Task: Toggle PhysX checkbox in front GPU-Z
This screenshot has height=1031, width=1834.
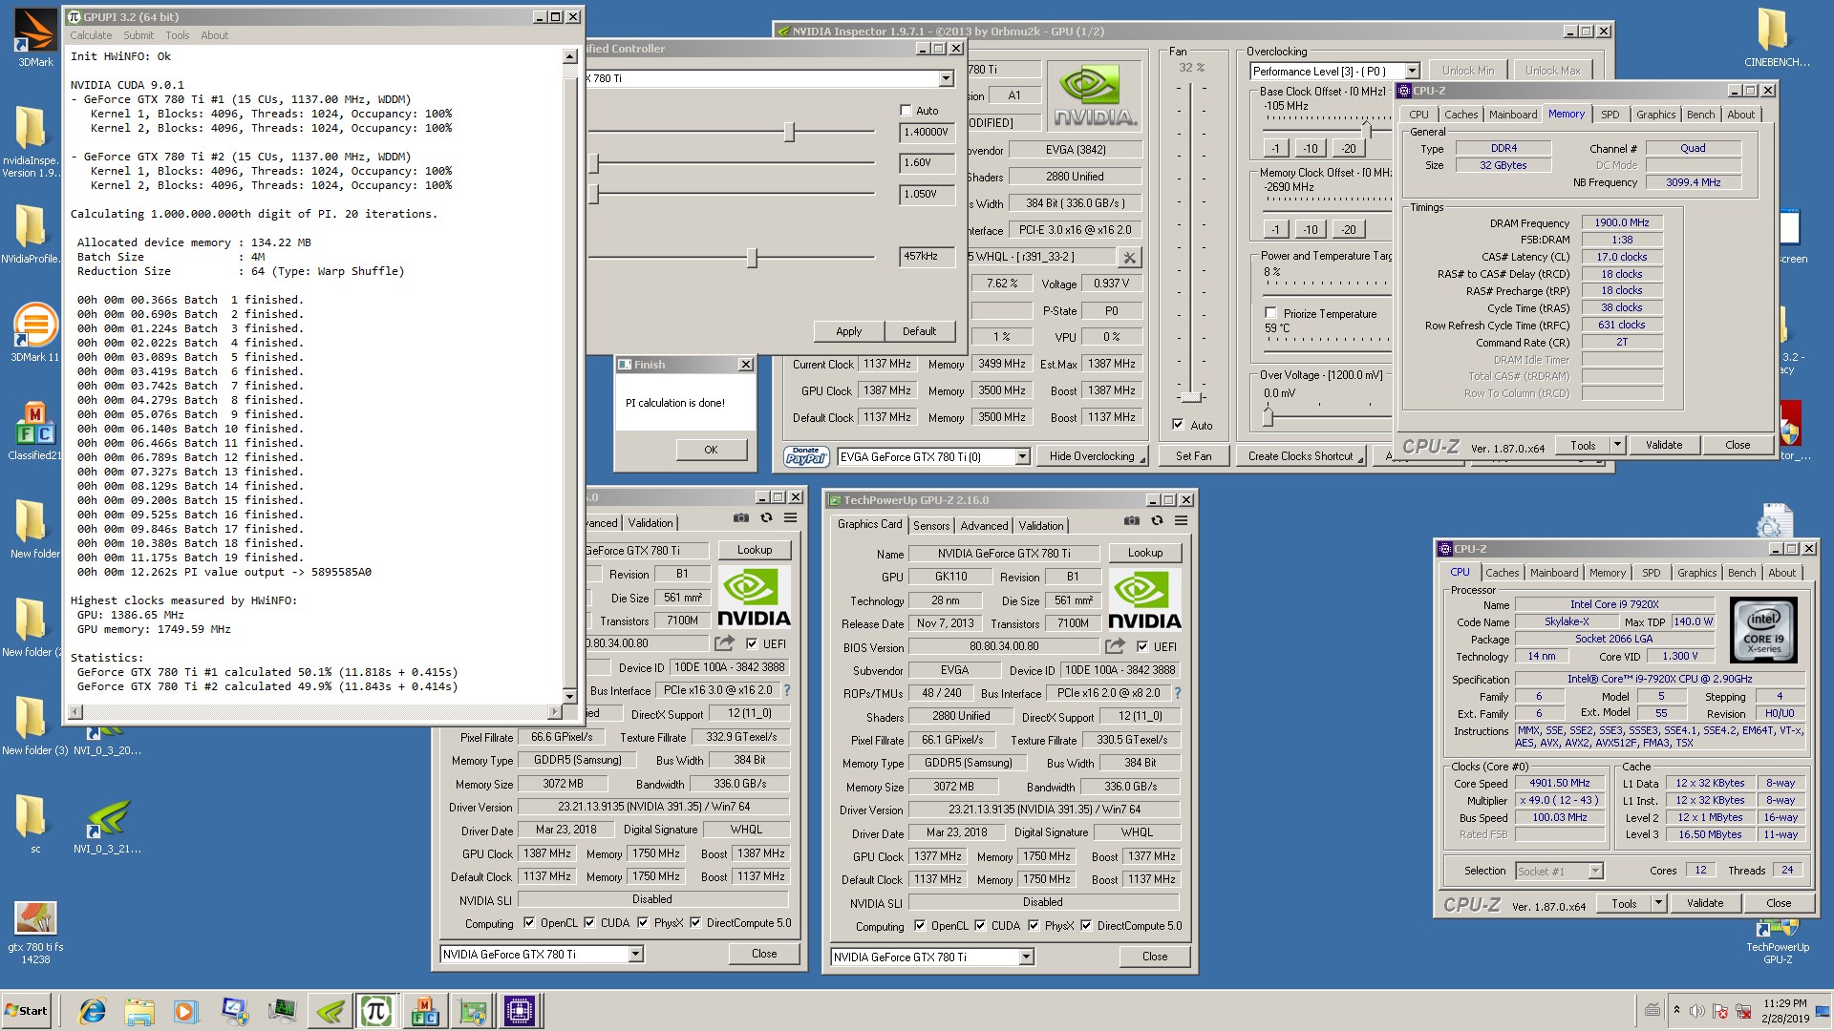Action: point(1033,925)
